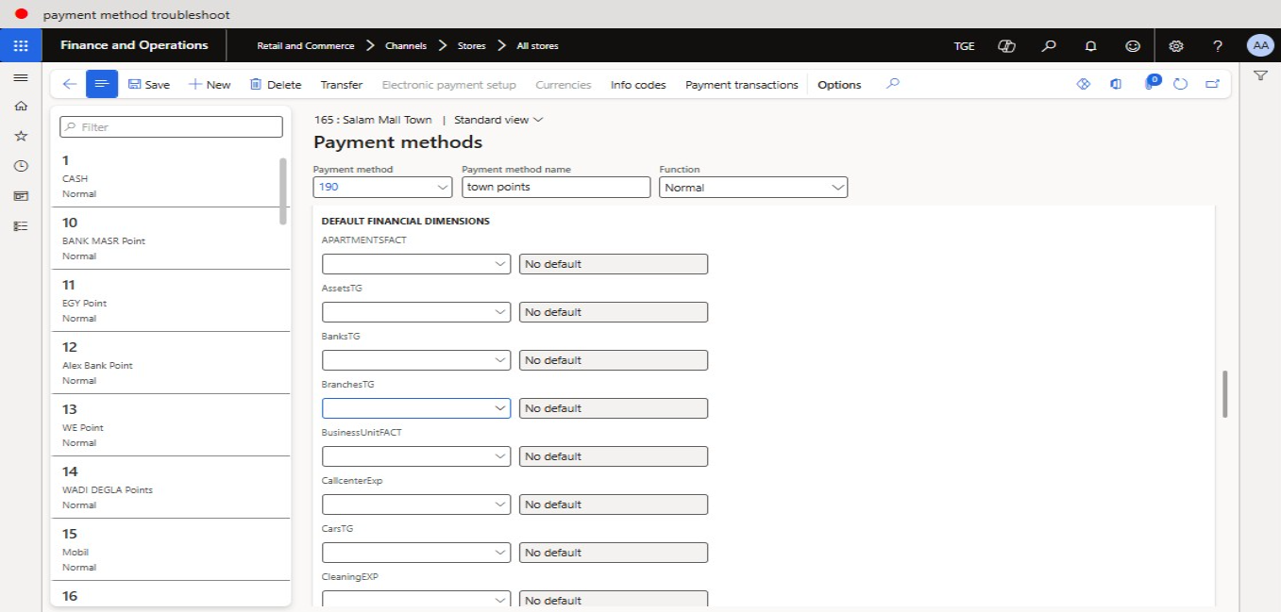Image resolution: width=1281 pixels, height=612 pixels.
Task: Open the Recent clock icon
Action: pos(21,166)
